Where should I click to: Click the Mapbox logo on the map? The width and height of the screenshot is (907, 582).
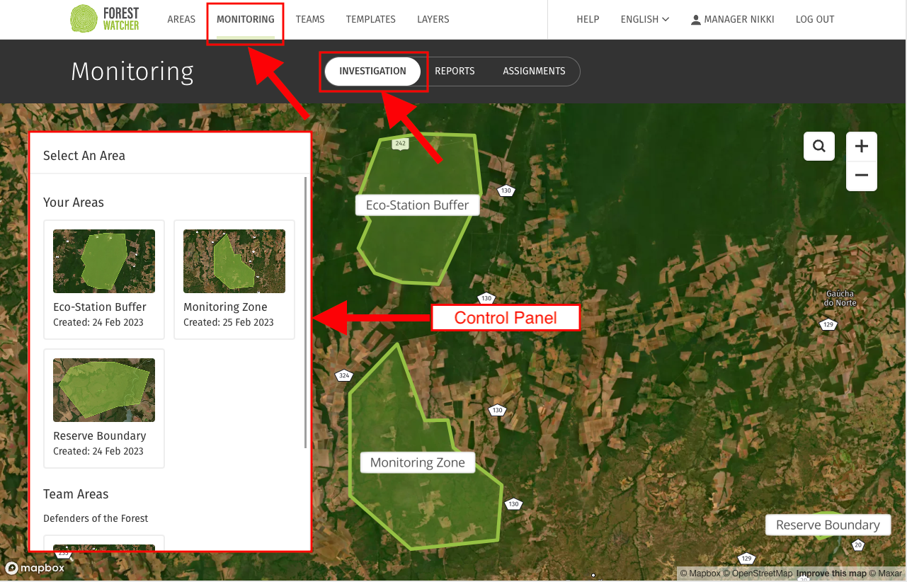(x=34, y=568)
